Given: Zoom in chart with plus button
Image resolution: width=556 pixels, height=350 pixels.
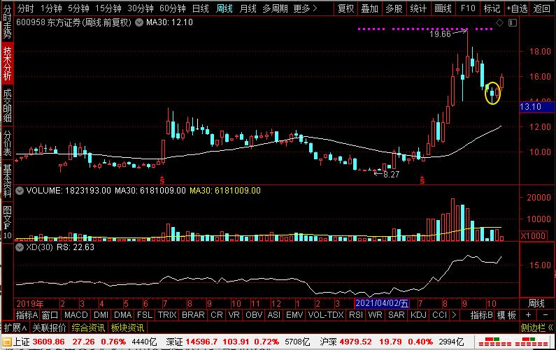Looking at the screenshot, I should 528,315.
